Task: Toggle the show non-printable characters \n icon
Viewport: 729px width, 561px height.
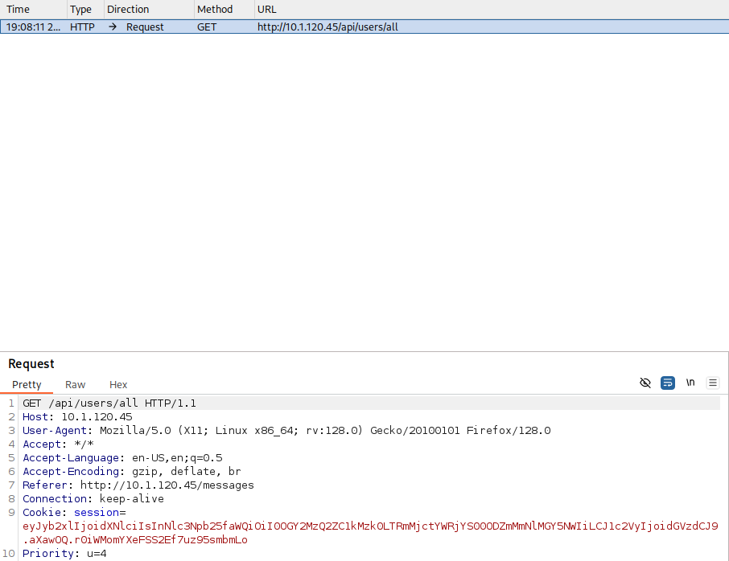Action: [x=690, y=383]
